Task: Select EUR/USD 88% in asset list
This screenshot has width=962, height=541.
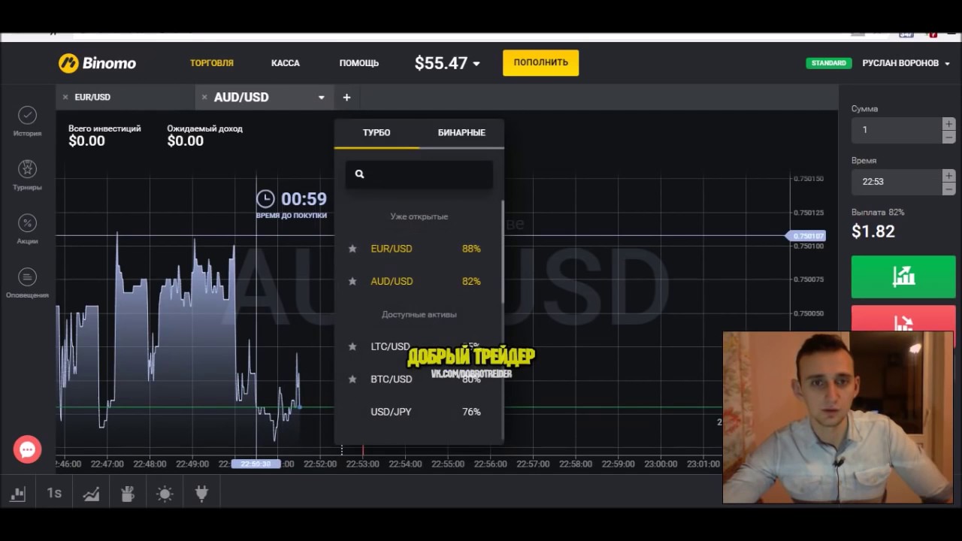Action: point(419,249)
